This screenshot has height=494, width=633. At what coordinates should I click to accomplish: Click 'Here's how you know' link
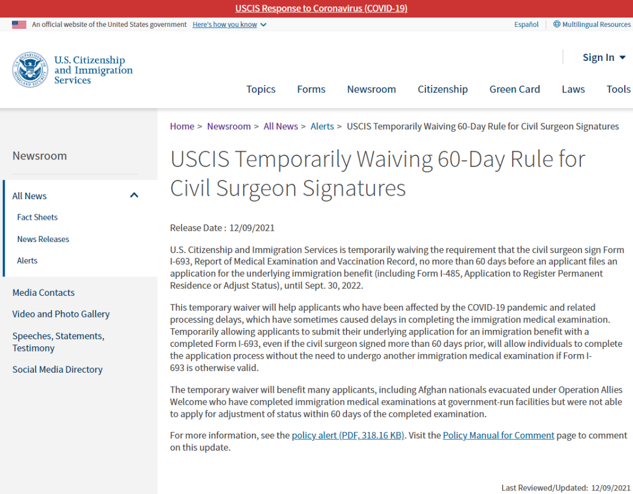[x=225, y=25]
